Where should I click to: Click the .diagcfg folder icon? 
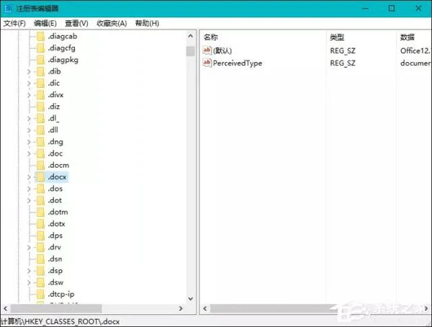click(x=40, y=48)
